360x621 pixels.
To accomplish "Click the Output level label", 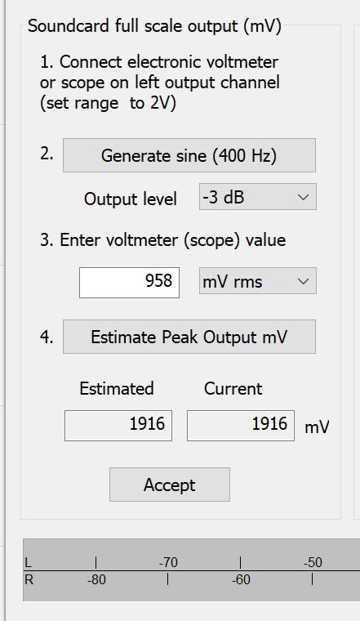I will coord(130,199).
